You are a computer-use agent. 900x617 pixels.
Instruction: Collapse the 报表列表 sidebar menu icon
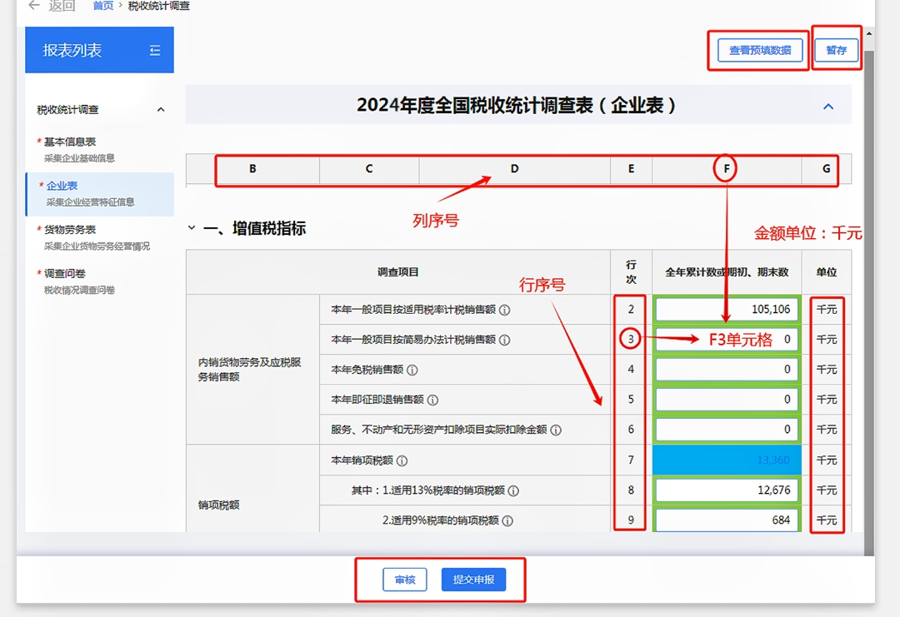[x=155, y=51]
